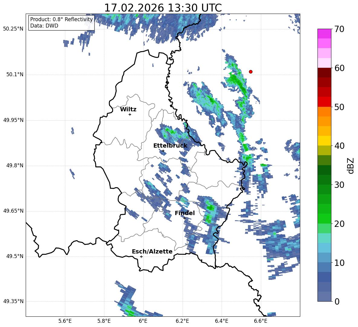Click the magenta colorbar segment just below 70
Screen dimensions: 358x327
[x=324, y=34]
